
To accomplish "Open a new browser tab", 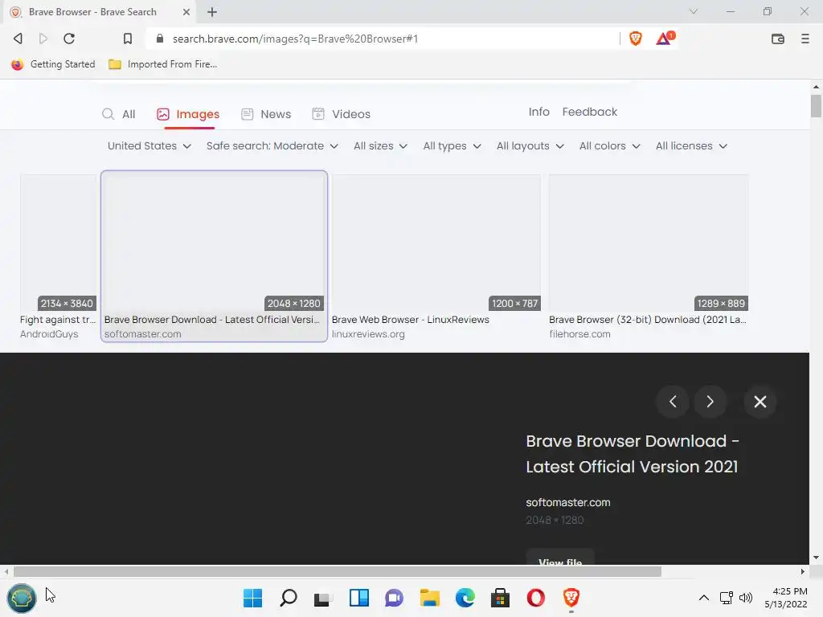I will point(212,12).
